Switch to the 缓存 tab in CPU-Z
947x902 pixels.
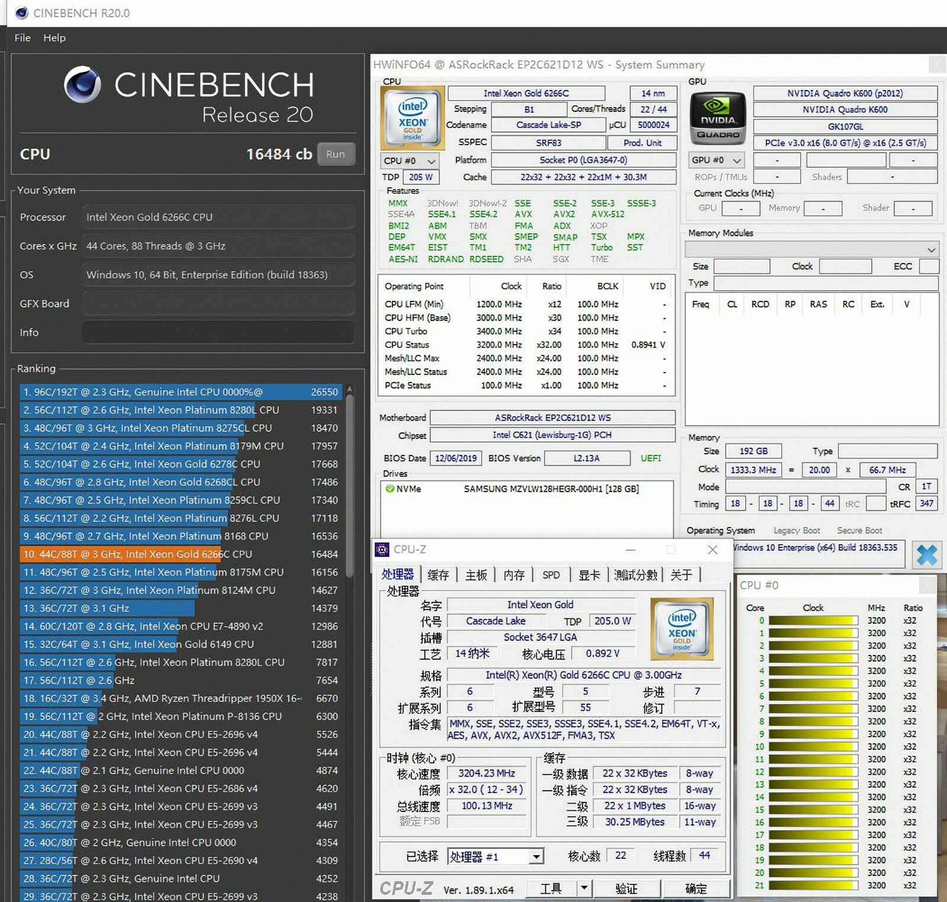coord(438,574)
